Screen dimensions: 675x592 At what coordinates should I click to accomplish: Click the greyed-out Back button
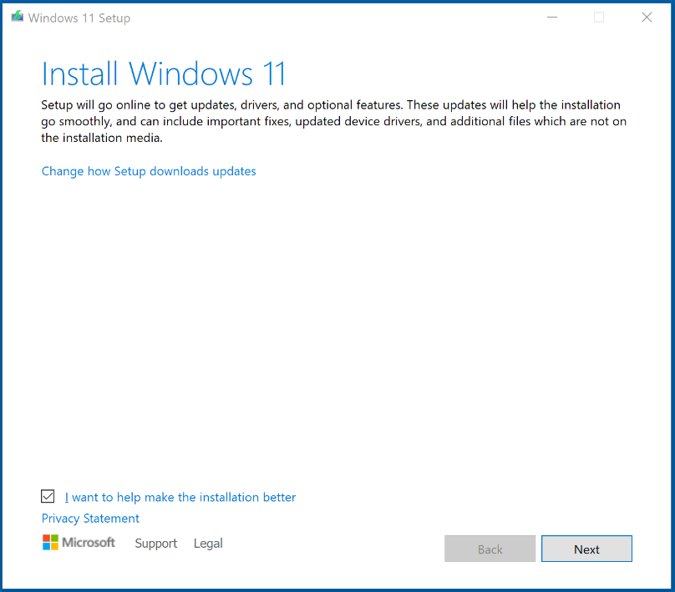[490, 549]
